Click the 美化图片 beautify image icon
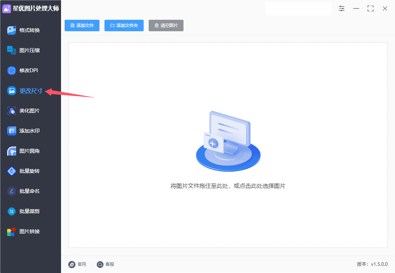This screenshot has height=273, width=395. pos(12,111)
